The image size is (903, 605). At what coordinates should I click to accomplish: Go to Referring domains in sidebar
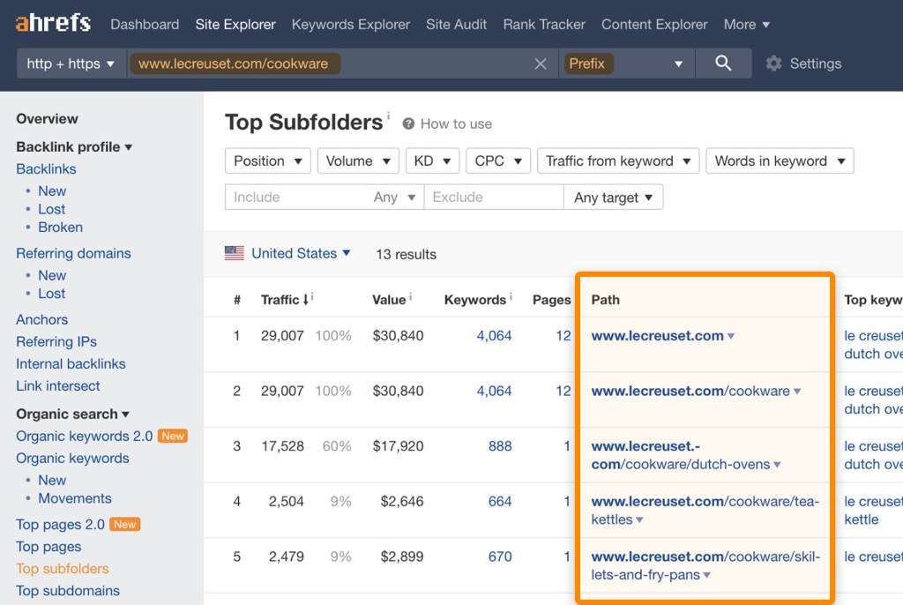73,253
